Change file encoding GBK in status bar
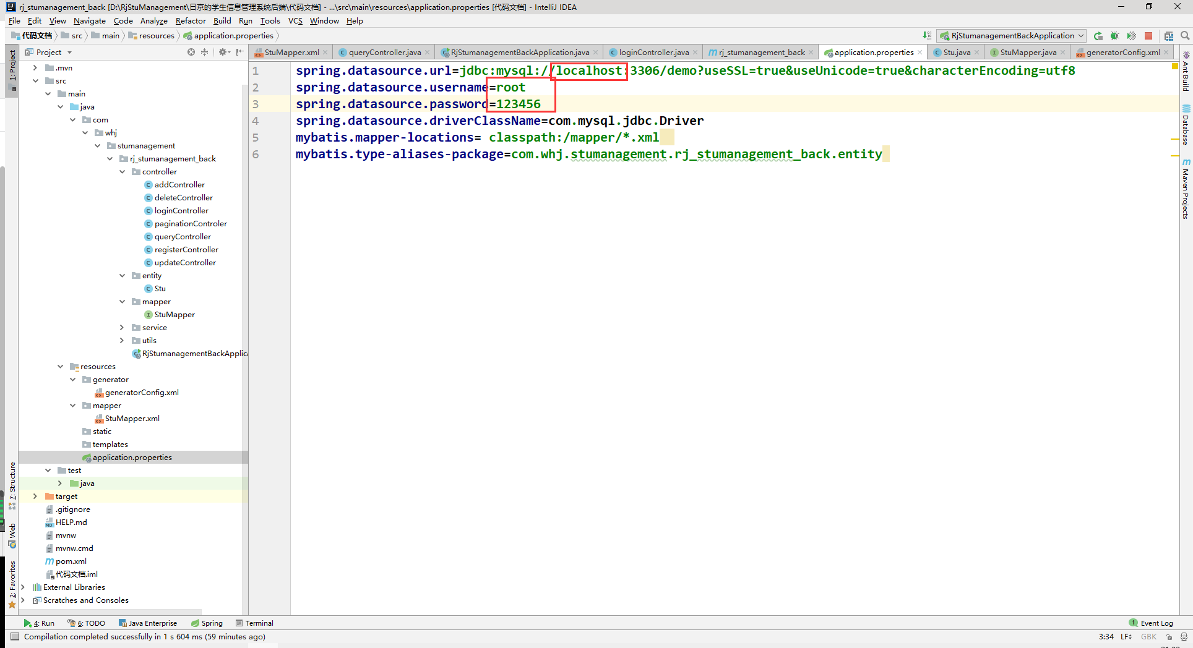The image size is (1193, 648). (1148, 637)
